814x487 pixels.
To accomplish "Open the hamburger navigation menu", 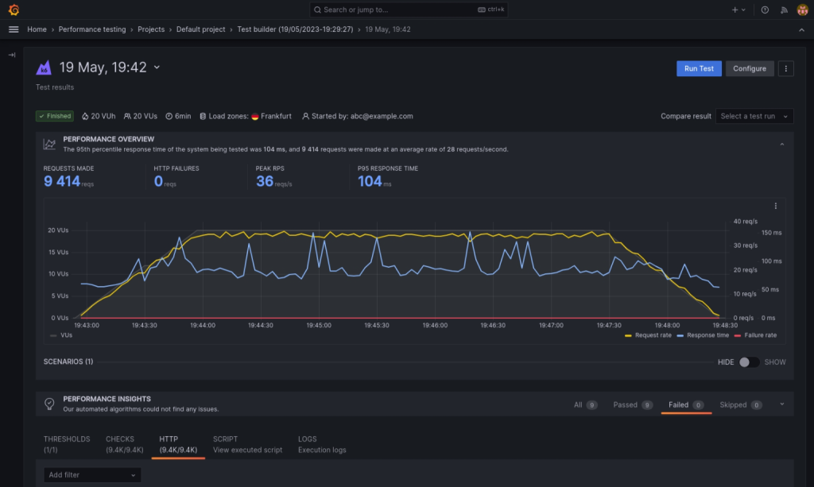I will (14, 29).
